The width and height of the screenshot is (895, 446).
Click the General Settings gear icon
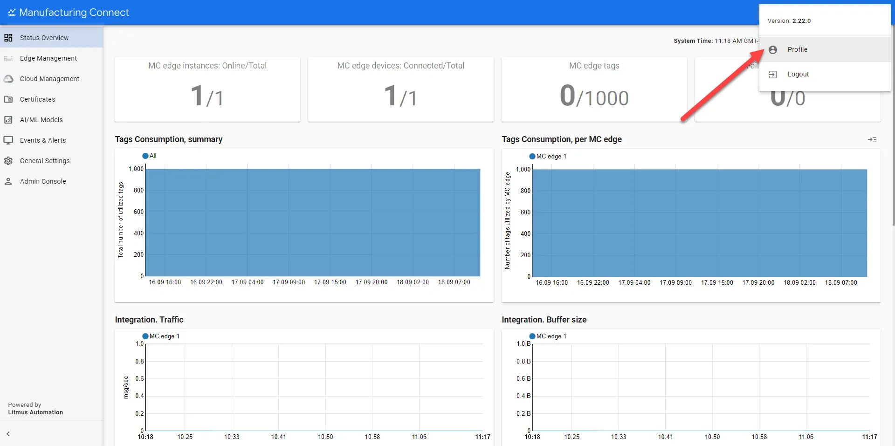8,161
